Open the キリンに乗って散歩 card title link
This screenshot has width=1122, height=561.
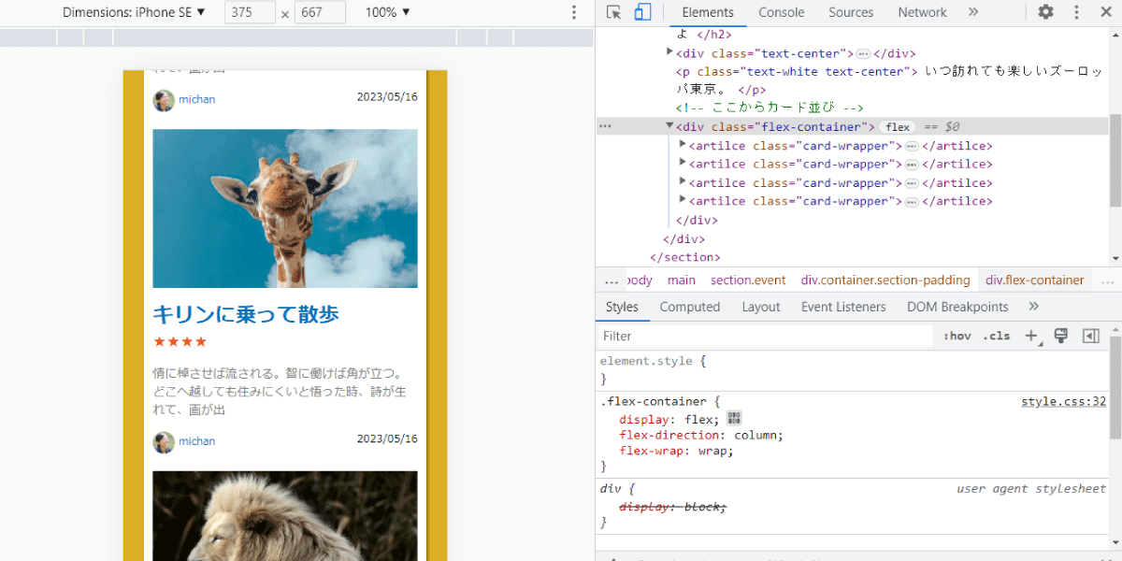point(246,314)
